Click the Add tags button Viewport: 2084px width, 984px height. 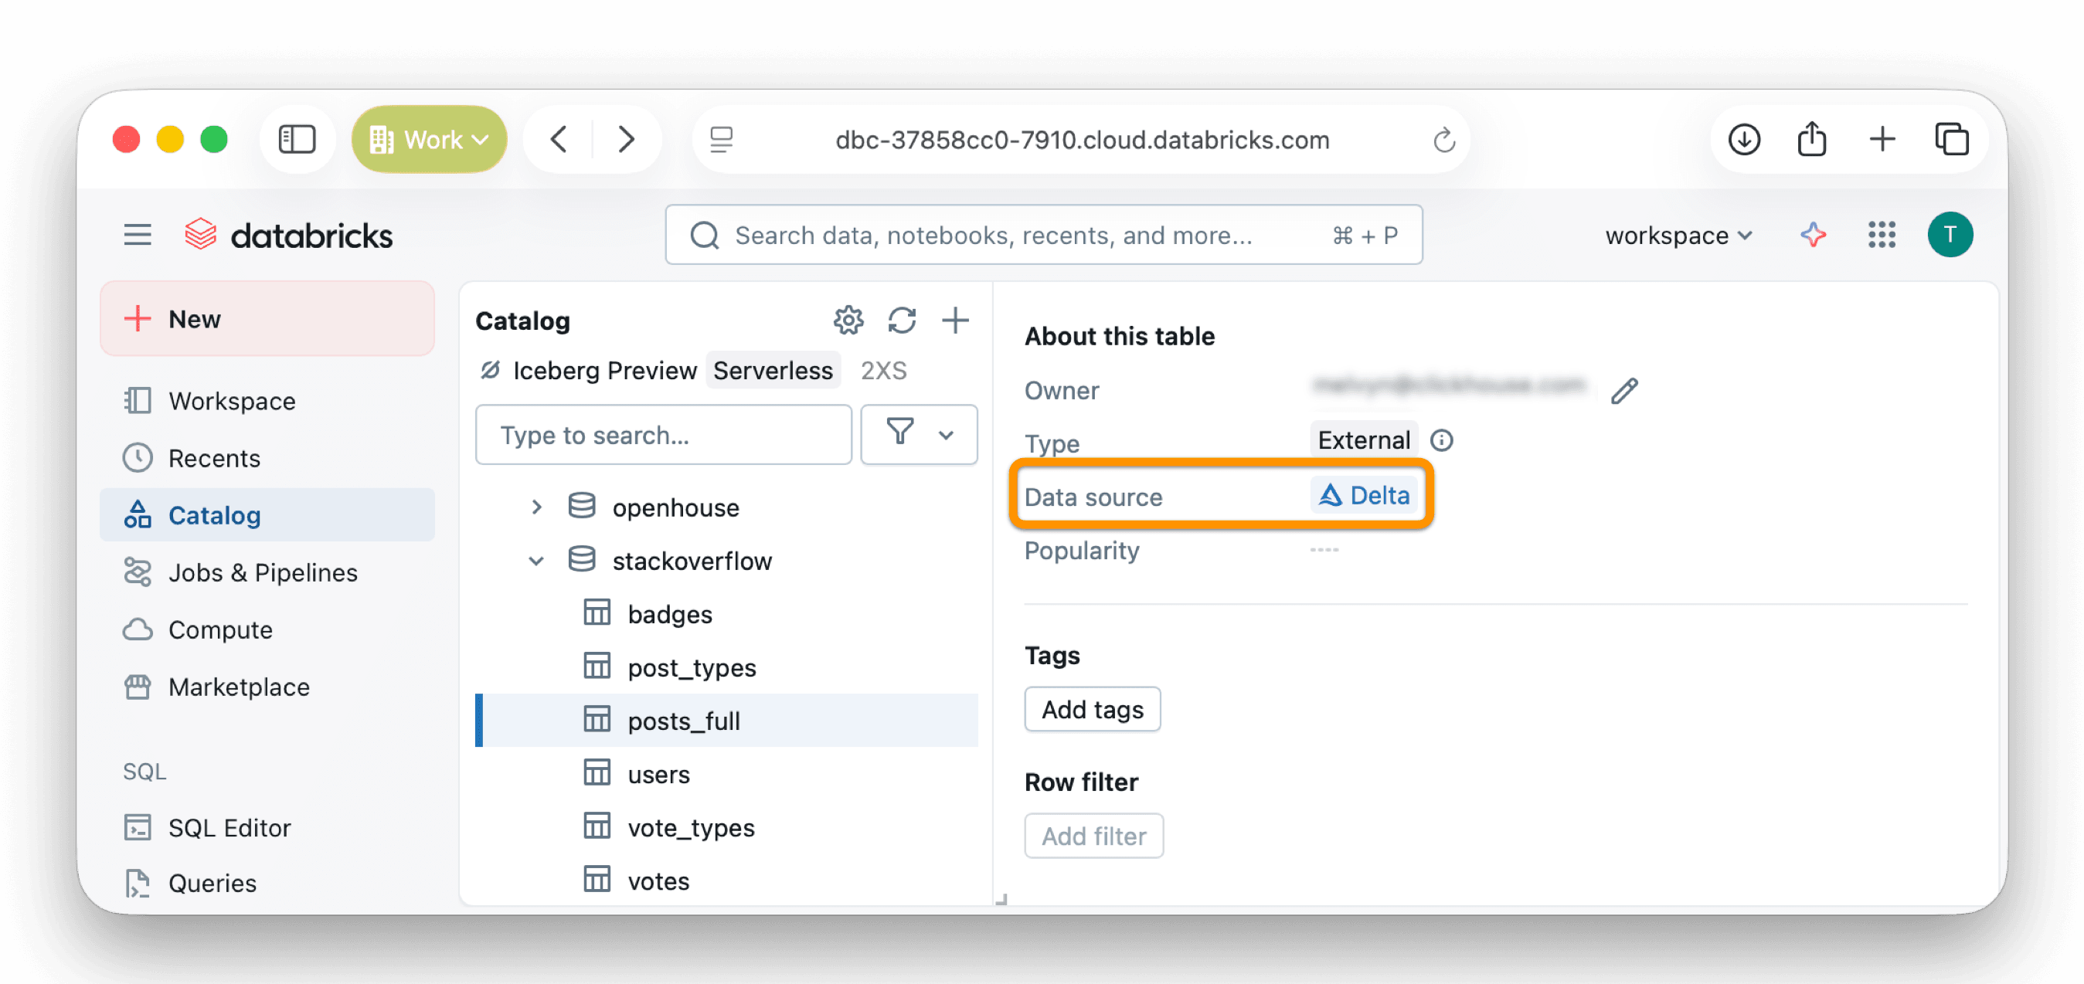(x=1092, y=709)
